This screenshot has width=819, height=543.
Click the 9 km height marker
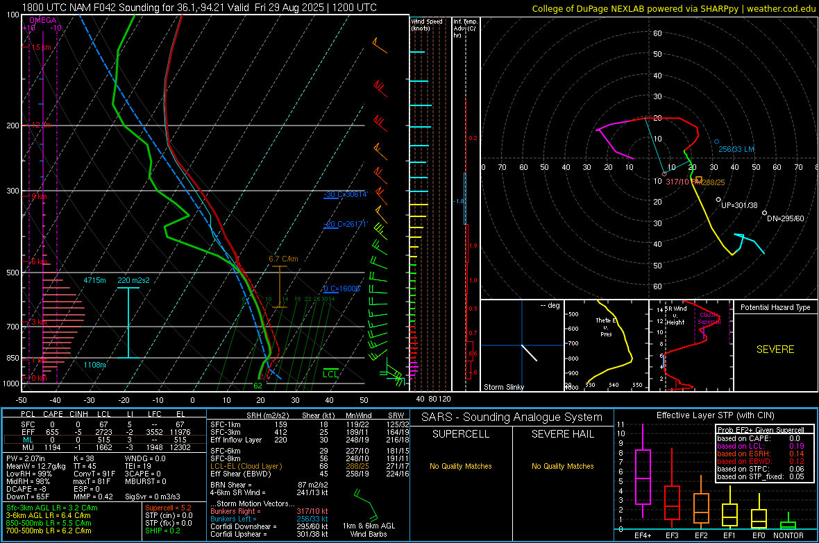[x=39, y=197]
